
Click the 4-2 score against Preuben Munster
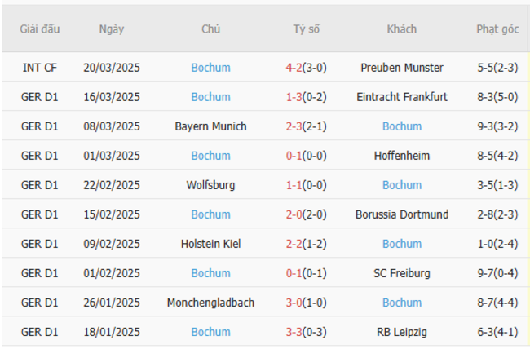click(294, 68)
